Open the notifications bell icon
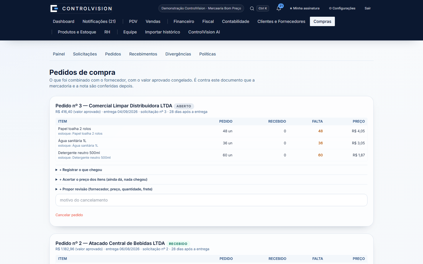This screenshot has height=264, width=423. pos(279,8)
